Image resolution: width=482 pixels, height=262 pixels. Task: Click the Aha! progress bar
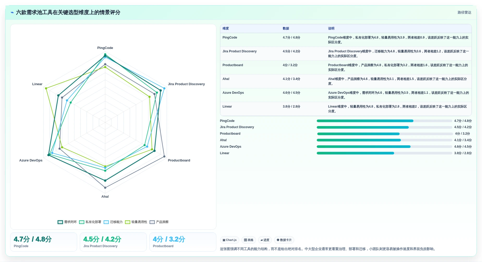(384, 140)
